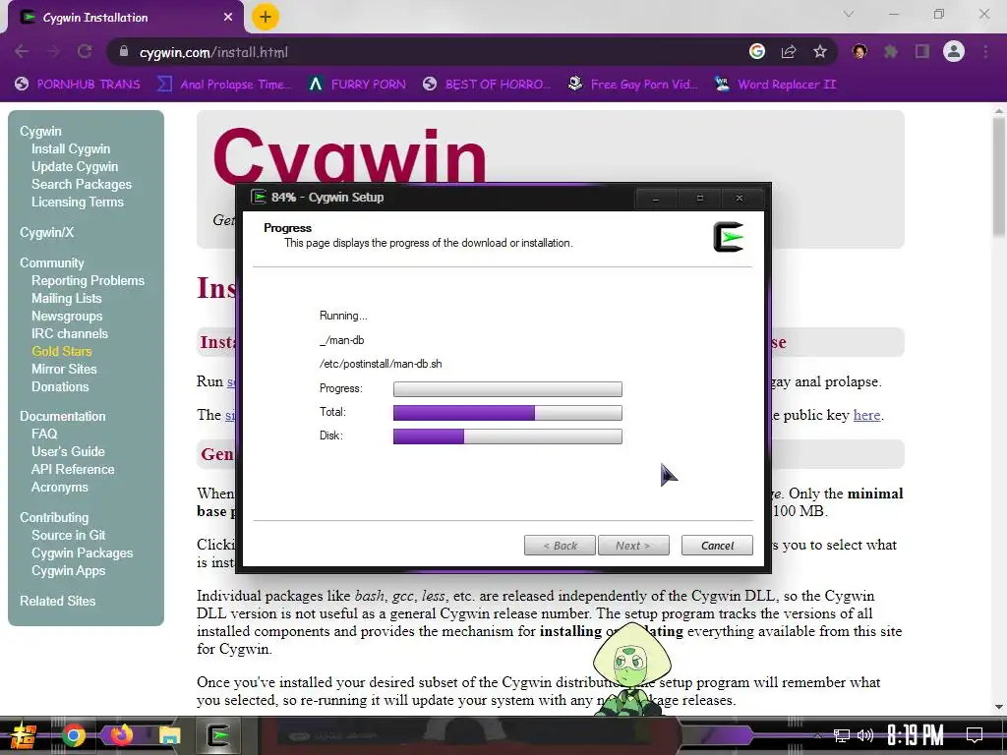Open Reporting Problems link

click(x=88, y=280)
